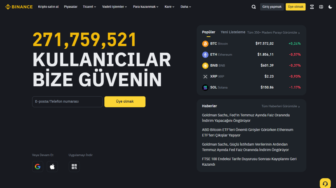Open news about Fed'in Temmuz Ayında Faiz

pos(246,118)
